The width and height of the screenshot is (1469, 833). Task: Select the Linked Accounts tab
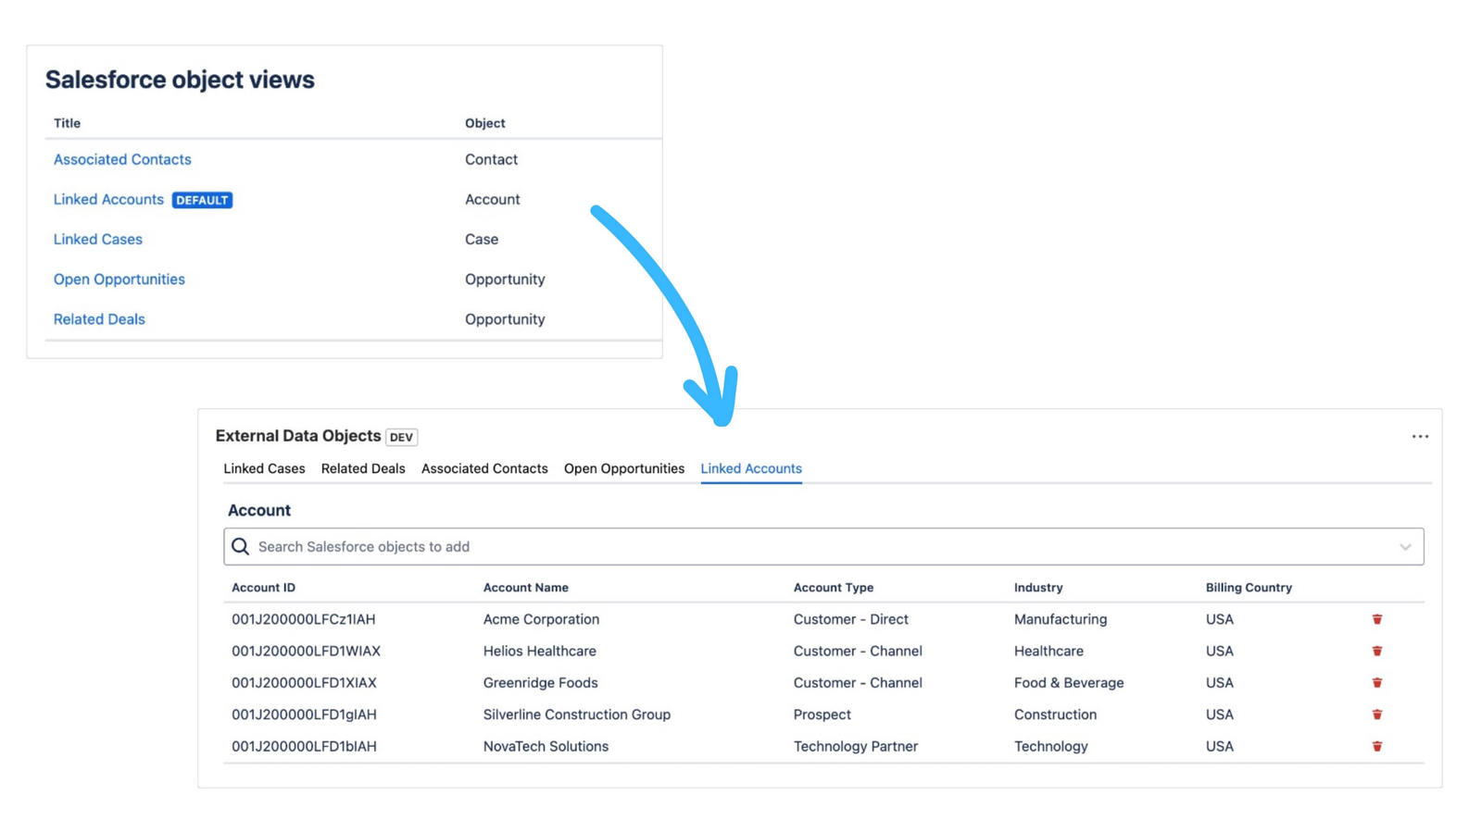751,468
